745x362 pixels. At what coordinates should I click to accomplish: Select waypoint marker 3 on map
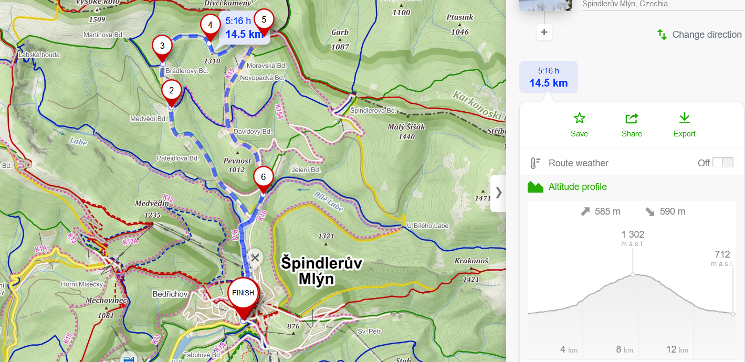coord(162,47)
